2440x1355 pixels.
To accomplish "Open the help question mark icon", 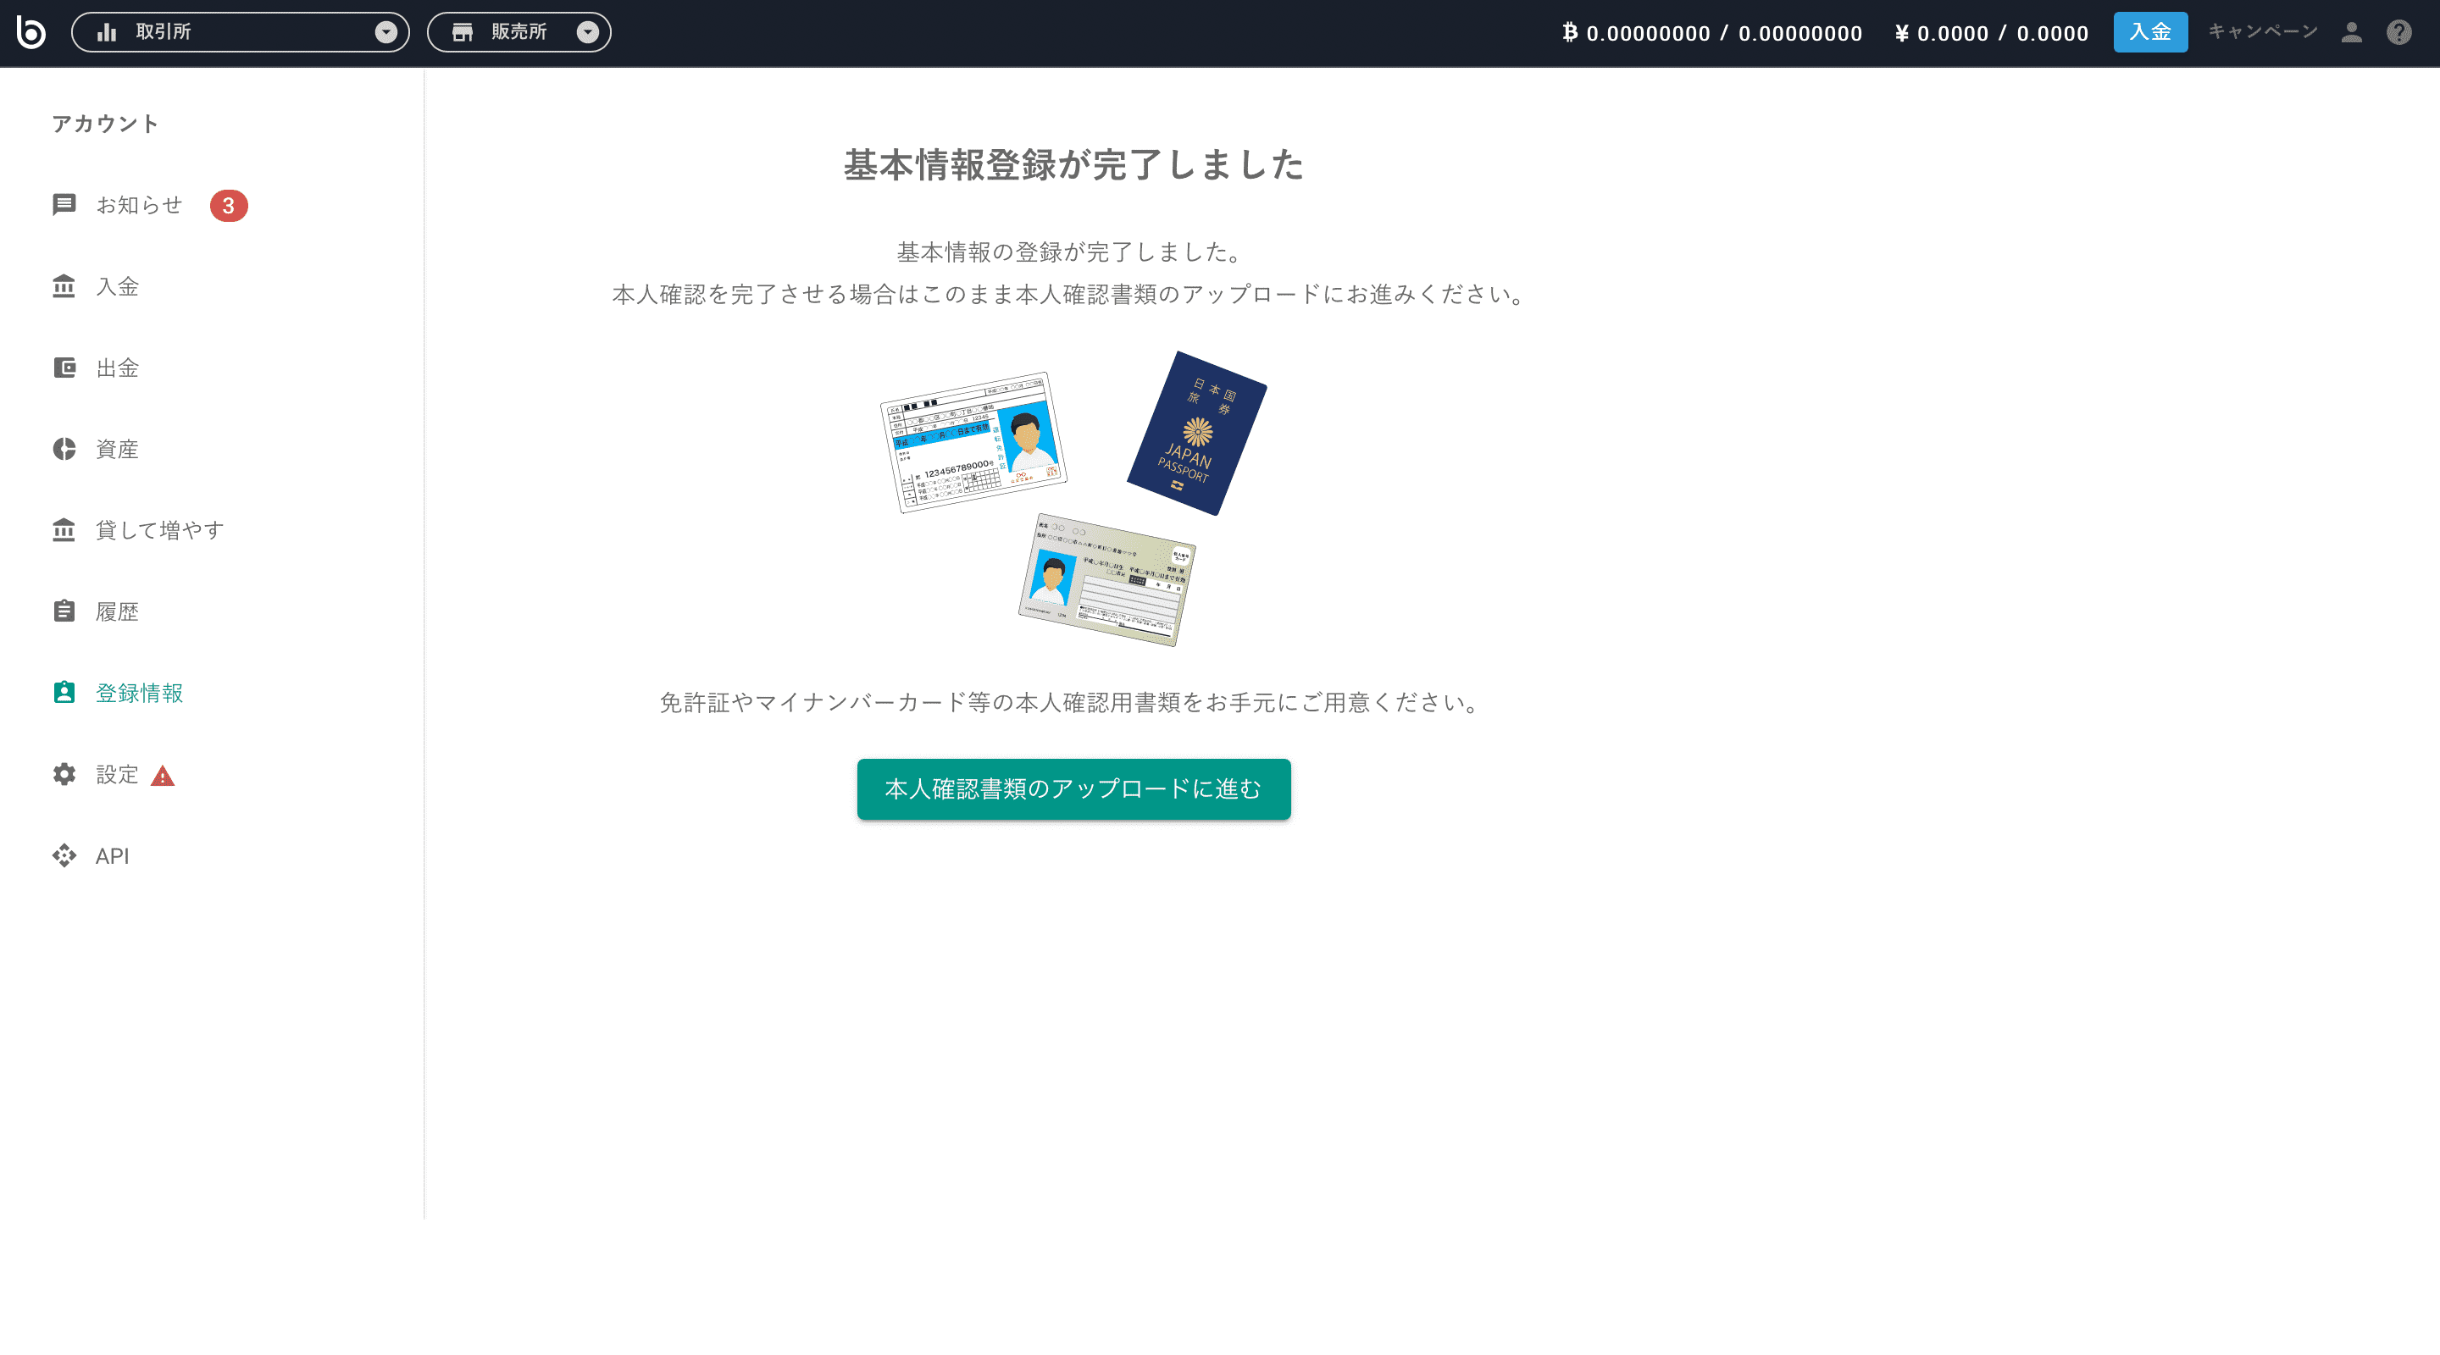I will 2399,31.
